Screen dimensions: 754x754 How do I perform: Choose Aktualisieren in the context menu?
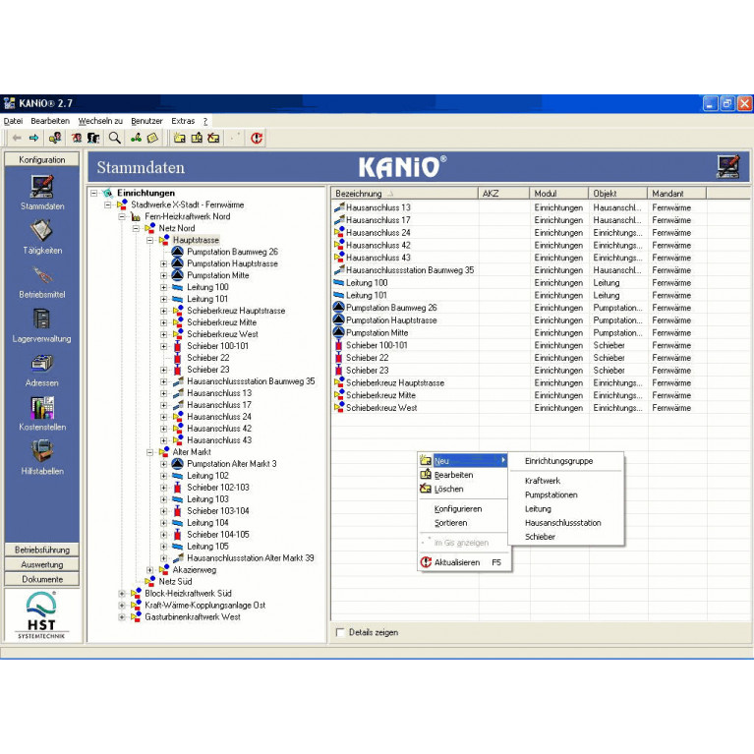[463, 562]
